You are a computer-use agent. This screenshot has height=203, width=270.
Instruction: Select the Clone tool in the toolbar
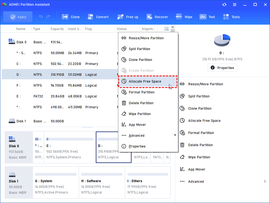[x=71, y=17]
